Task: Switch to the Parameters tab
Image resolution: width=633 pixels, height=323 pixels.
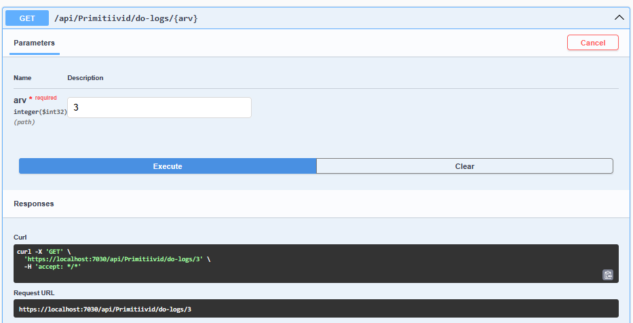Action: [34, 43]
